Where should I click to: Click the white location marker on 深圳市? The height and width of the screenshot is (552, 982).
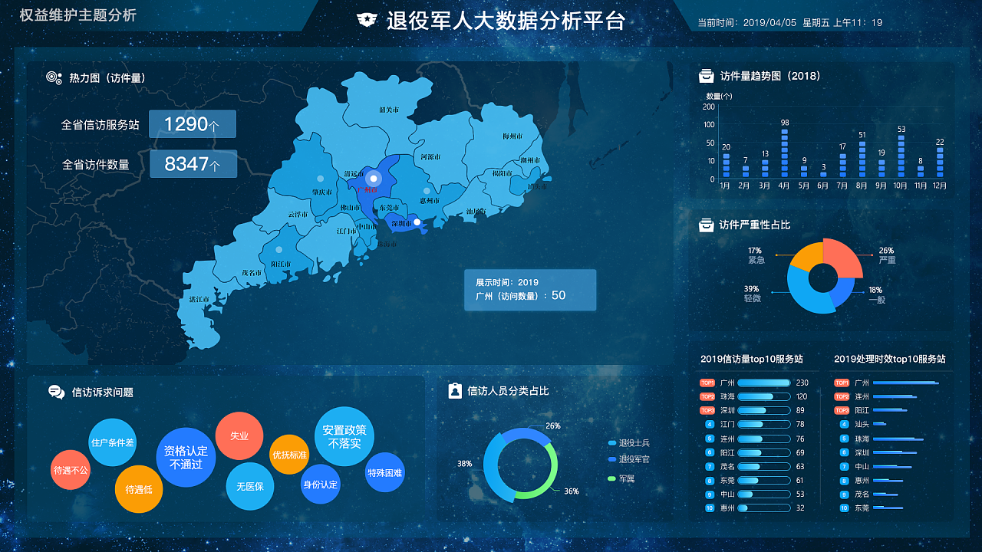(417, 222)
